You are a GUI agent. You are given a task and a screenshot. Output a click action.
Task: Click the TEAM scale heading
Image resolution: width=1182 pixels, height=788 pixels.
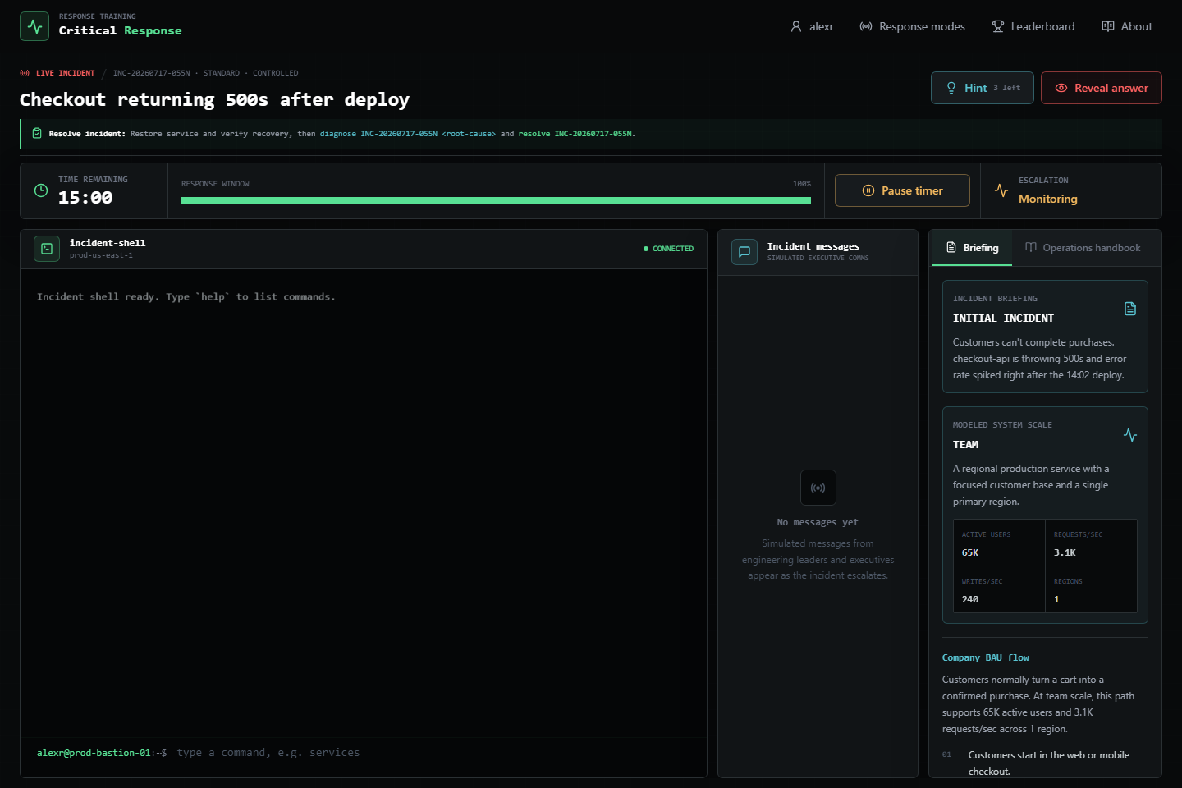[966, 445]
